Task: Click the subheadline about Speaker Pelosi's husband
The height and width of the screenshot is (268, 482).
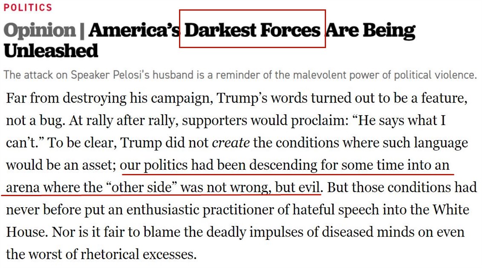Action: click(x=240, y=75)
